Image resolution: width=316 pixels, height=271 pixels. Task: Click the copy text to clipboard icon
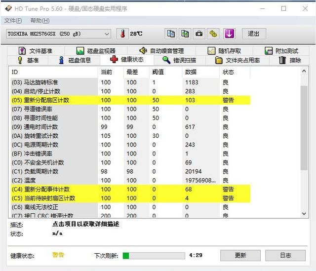(x=171, y=34)
